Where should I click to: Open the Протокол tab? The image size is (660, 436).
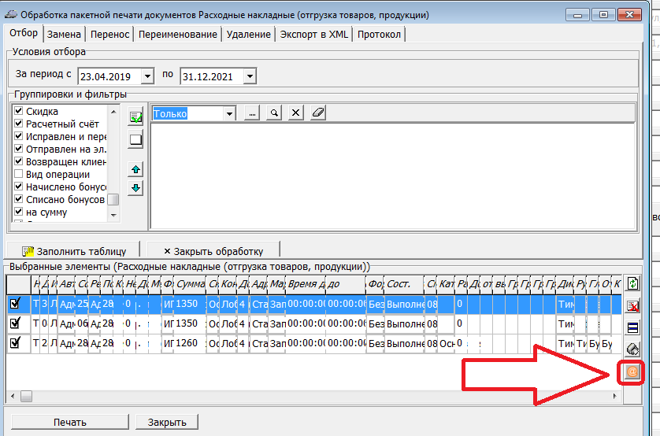(379, 35)
